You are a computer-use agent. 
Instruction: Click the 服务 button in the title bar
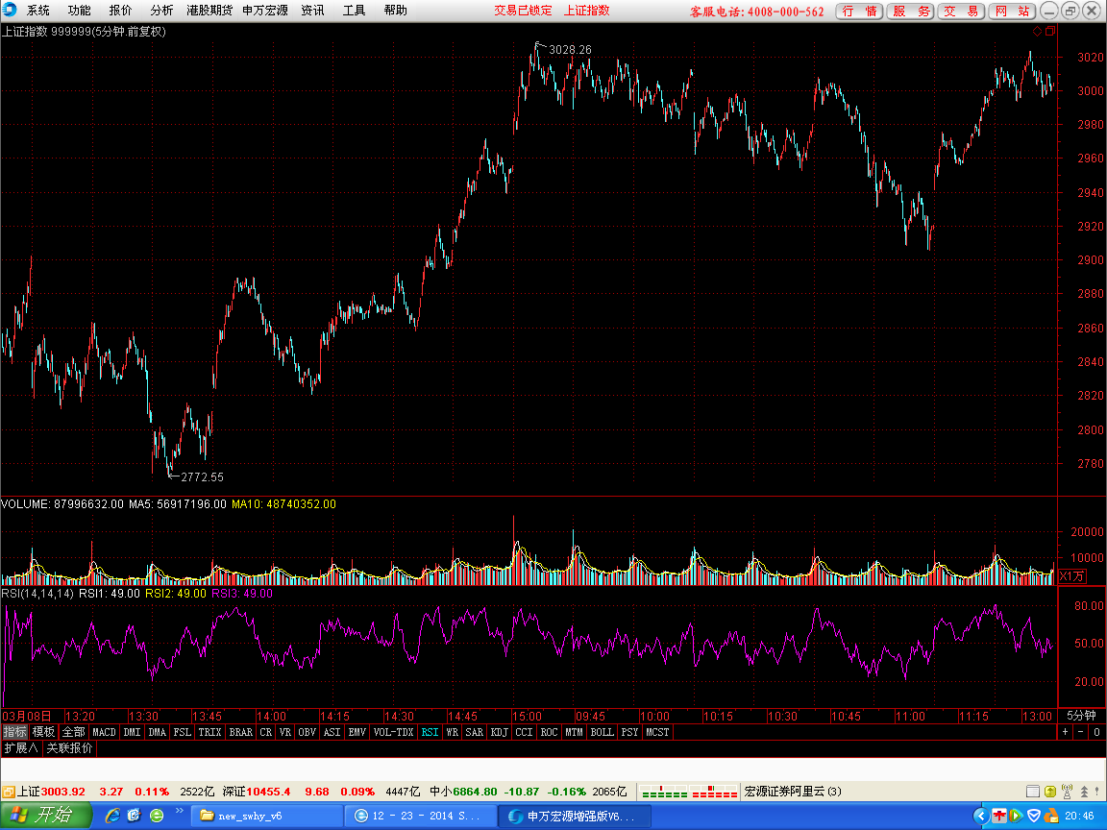[910, 12]
